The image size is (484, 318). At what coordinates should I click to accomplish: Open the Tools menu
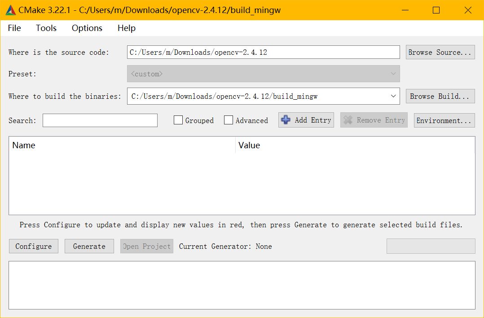pos(46,28)
